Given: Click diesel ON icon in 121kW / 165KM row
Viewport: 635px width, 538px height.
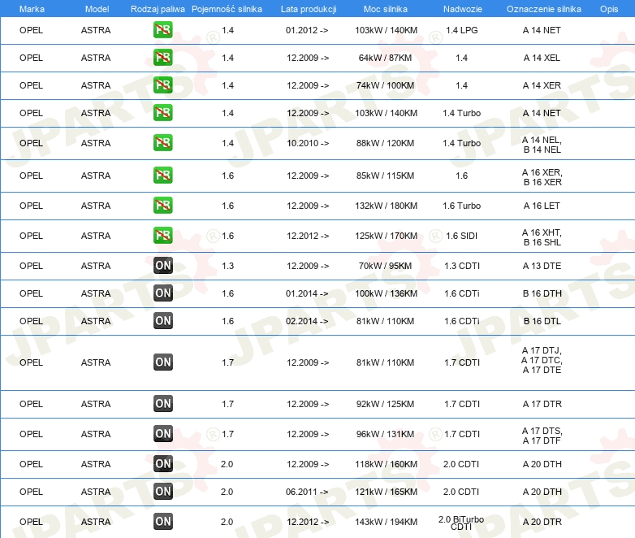Looking at the screenshot, I should (x=163, y=492).
